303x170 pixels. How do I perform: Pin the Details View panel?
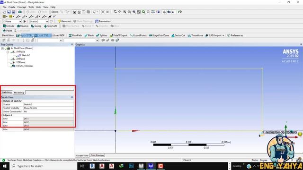pyautogui.click(x=72, y=97)
